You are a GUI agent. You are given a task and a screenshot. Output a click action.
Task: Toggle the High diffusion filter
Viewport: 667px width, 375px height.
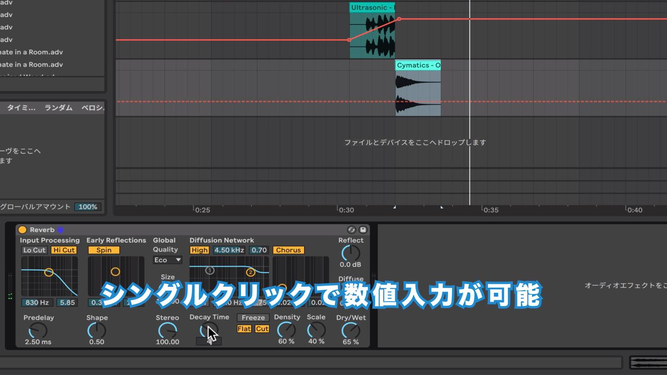pos(199,250)
